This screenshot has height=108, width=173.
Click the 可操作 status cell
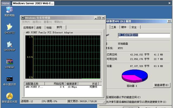(93, 87)
